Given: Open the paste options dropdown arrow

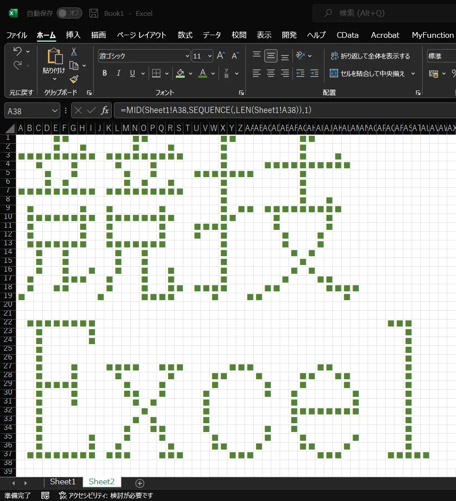Looking at the screenshot, I should coord(55,79).
